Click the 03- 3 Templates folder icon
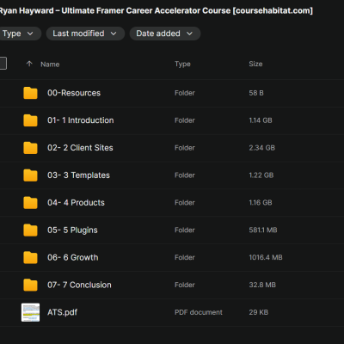The height and width of the screenshot is (344, 344). pyautogui.click(x=30, y=175)
